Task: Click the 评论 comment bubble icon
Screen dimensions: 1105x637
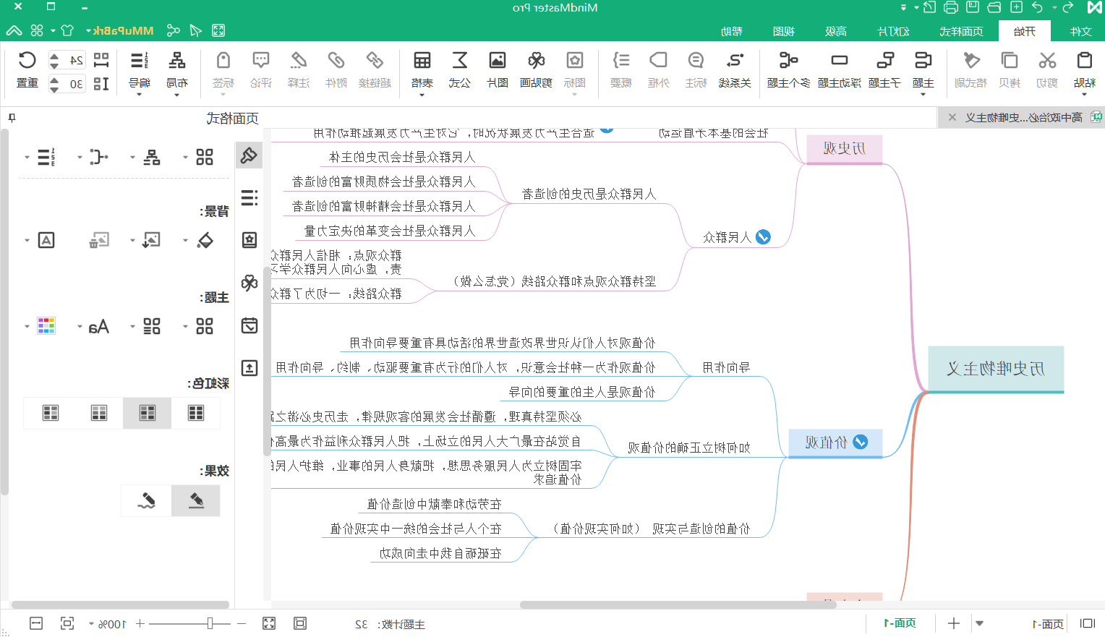Action: pos(261,61)
